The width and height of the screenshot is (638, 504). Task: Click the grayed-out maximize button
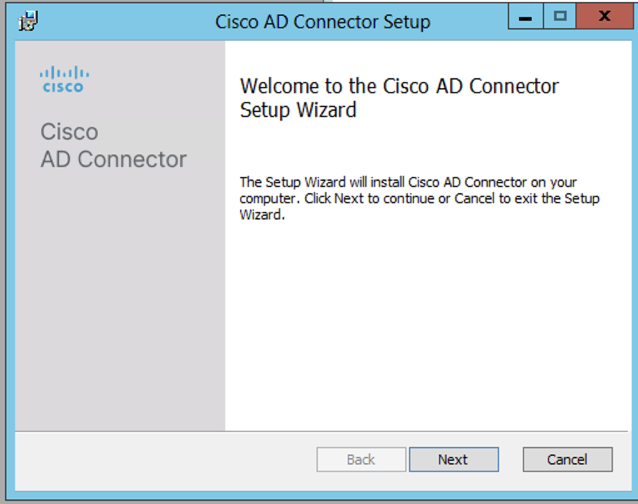click(560, 16)
